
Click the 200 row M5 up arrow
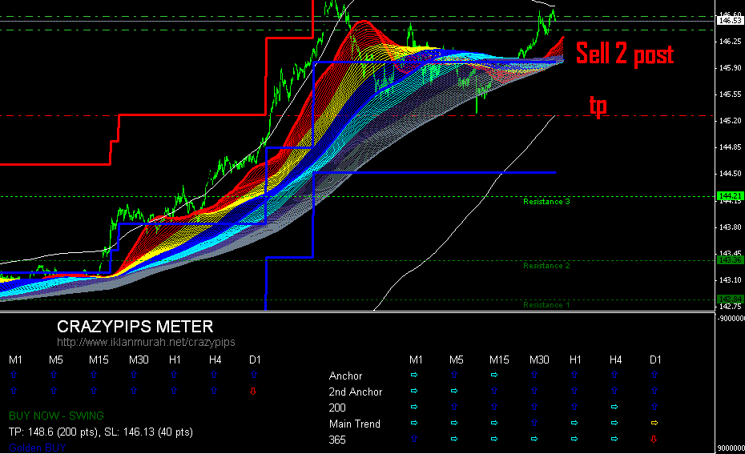coord(454,407)
